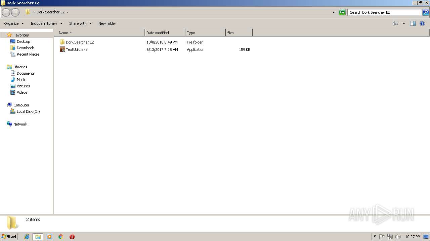This screenshot has height=241, width=430.
Task: Click the refresh button beside address bar
Action: point(342,12)
